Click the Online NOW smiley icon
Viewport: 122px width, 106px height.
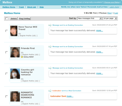click(22, 57)
